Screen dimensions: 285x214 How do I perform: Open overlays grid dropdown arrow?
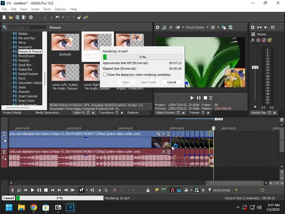pos(218,27)
